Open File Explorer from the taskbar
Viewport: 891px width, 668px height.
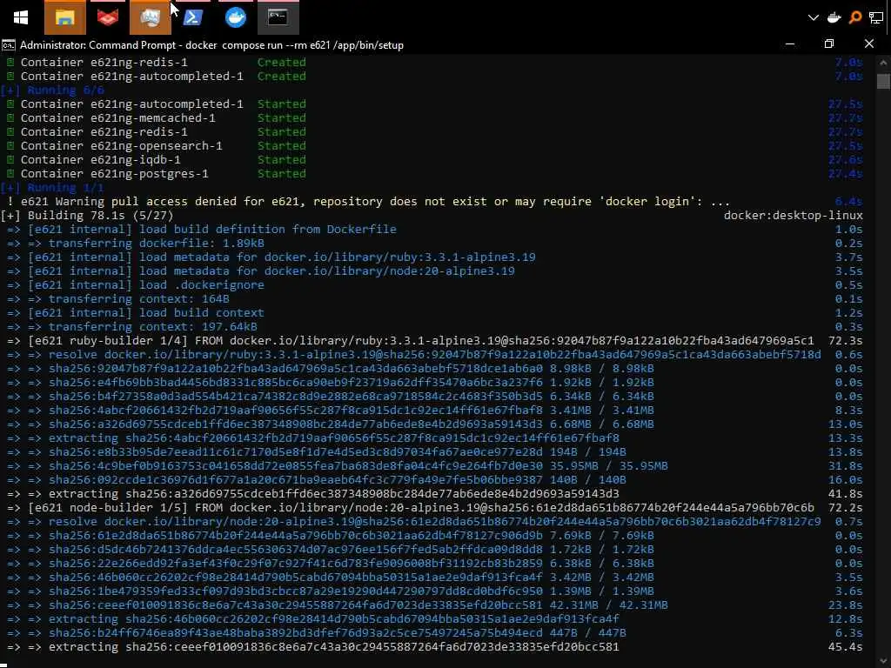pyautogui.click(x=64, y=17)
